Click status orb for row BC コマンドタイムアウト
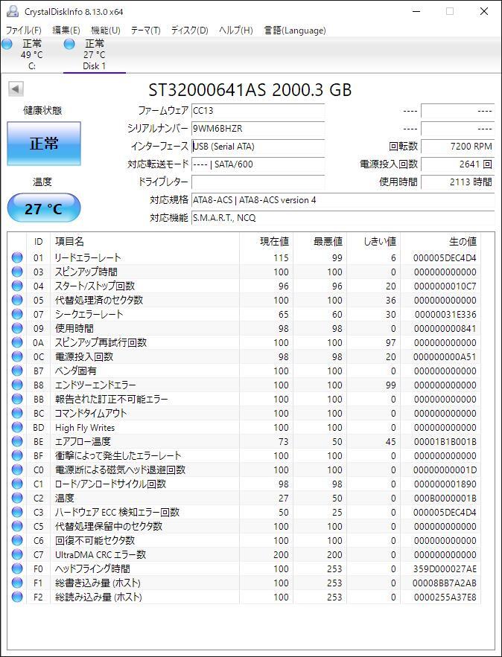502x657 pixels. click(17, 413)
